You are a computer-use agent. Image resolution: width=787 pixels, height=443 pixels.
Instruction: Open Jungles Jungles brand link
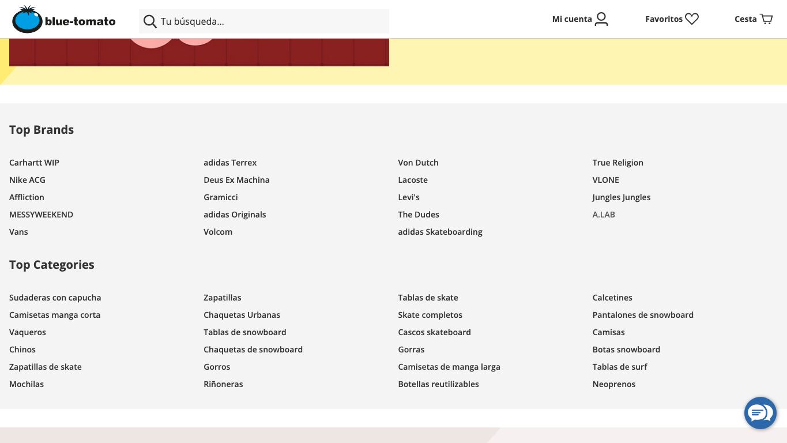pos(621,197)
